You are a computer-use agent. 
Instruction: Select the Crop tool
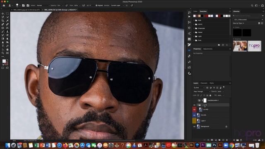coord(3,21)
